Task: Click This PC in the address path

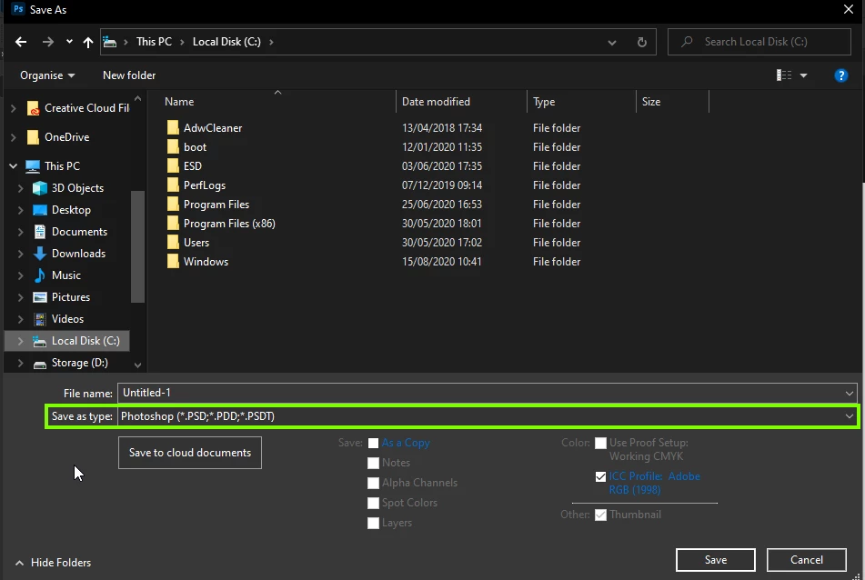Action: coord(154,42)
